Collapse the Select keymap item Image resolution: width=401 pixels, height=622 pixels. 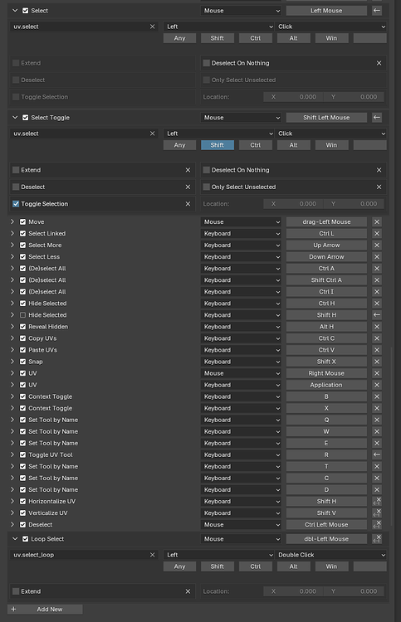15,11
